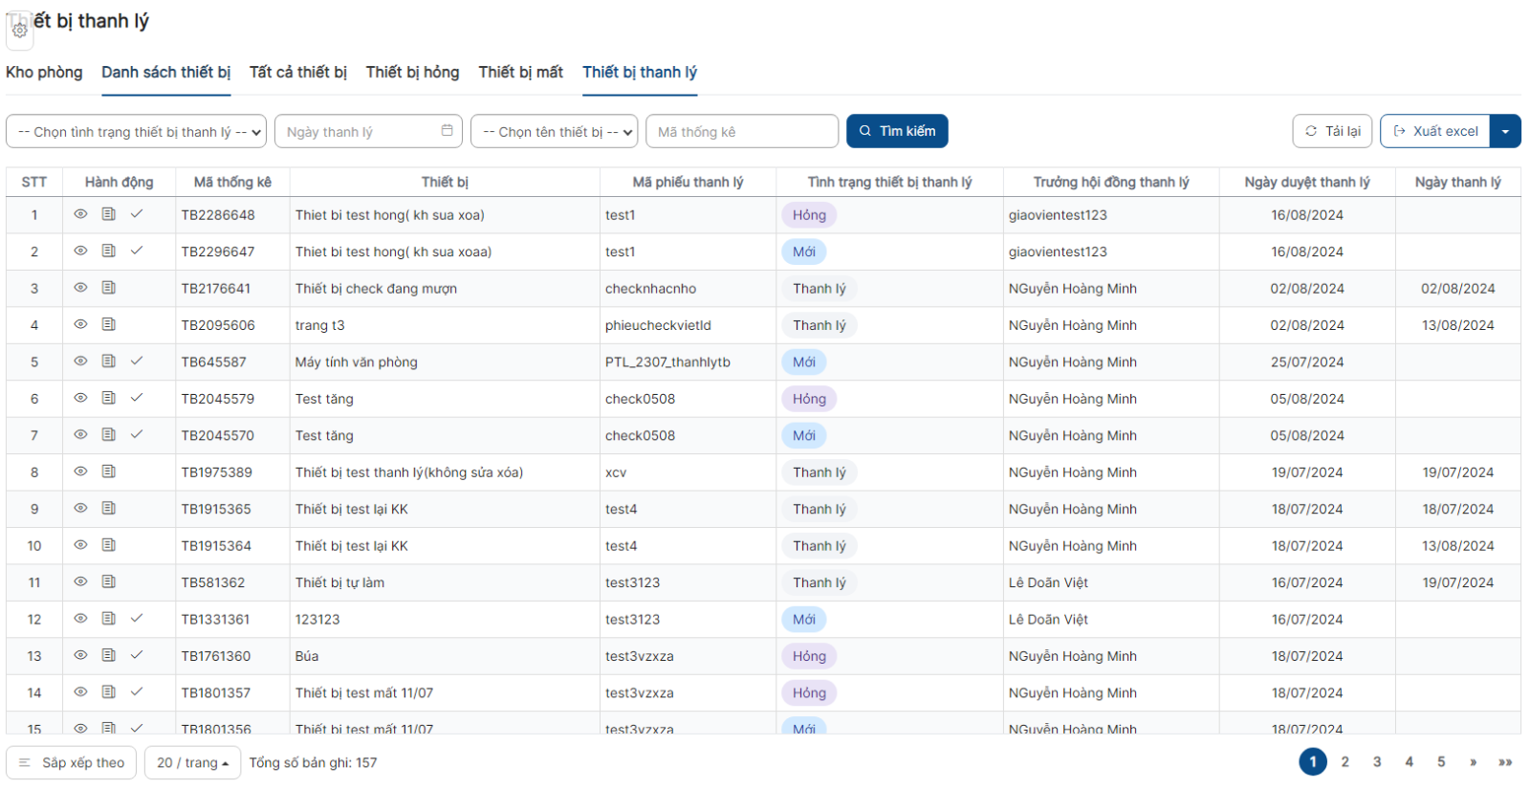Image resolution: width=1530 pixels, height=789 pixels.
Task: Click the checkmark approve icon for TB2296647
Action: click(137, 251)
